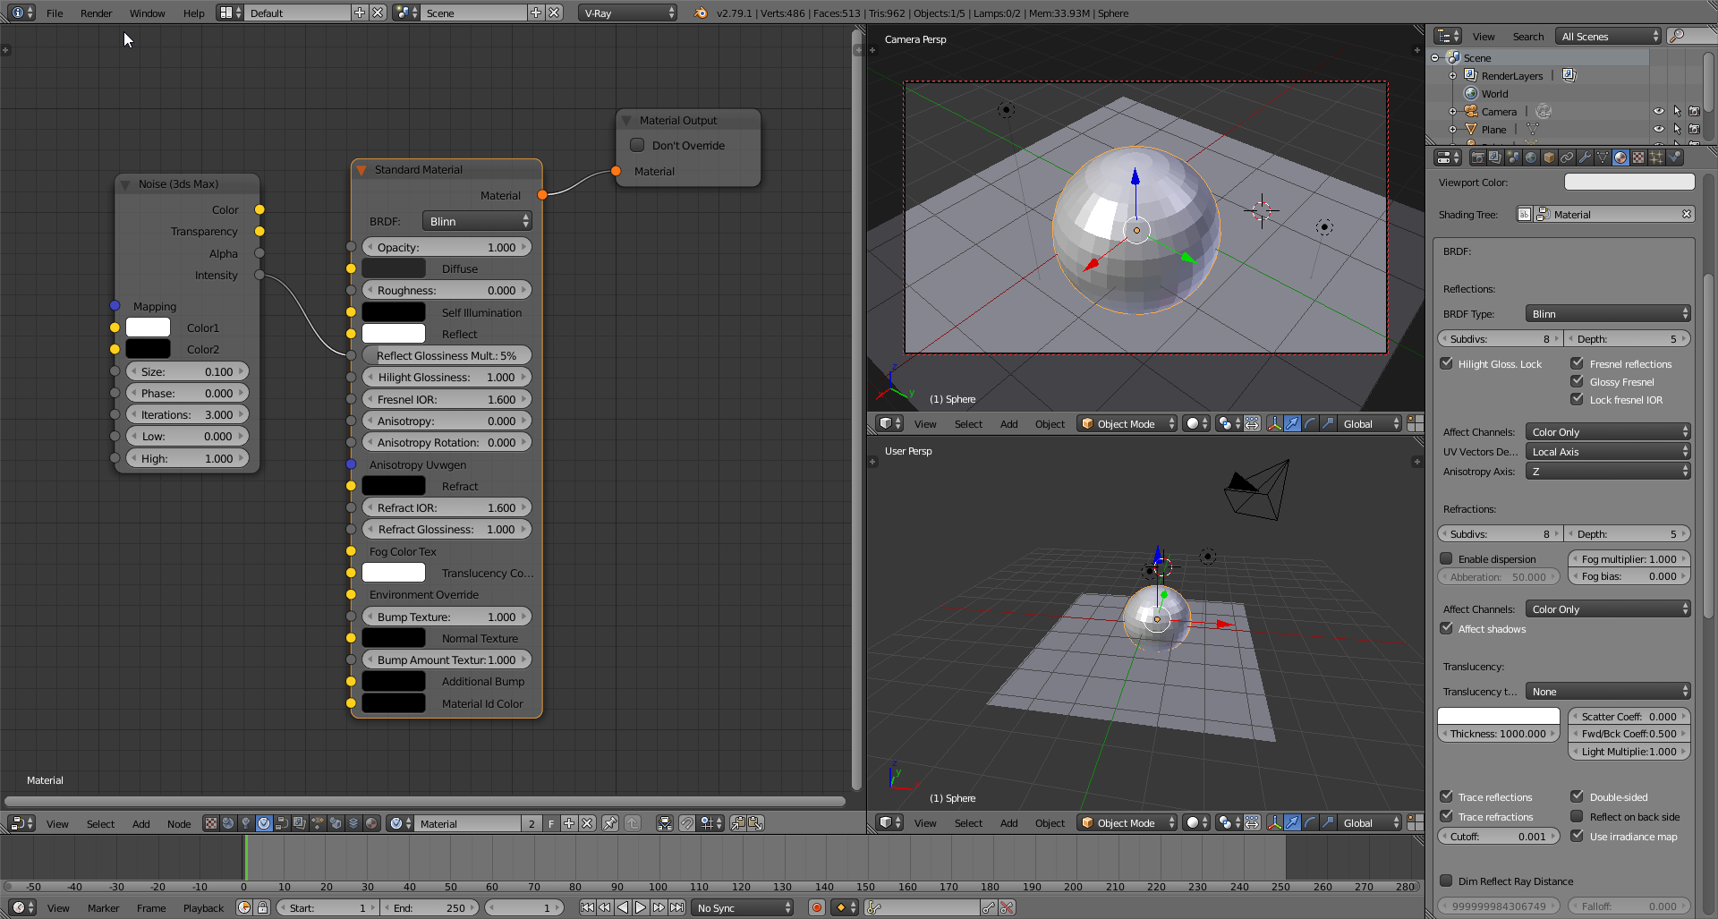Open the All Scenes outliner display dropdown
Image resolution: width=1718 pixels, height=919 pixels.
coord(1608,36)
